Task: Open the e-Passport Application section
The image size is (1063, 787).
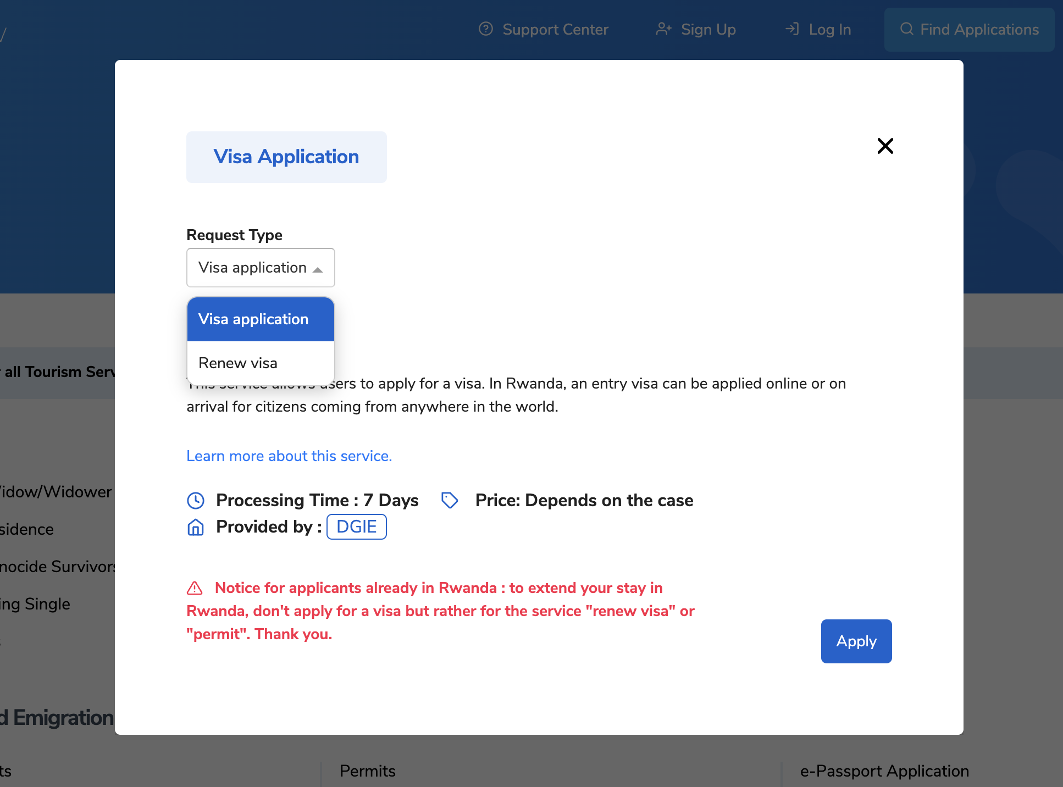Action: pyautogui.click(x=884, y=771)
